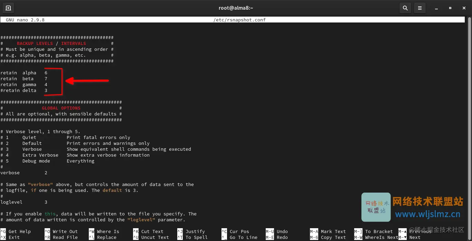Viewport: 472px width, 241px height.
Task: Click ^U Uncut Text shortcut
Action: coord(151,238)
